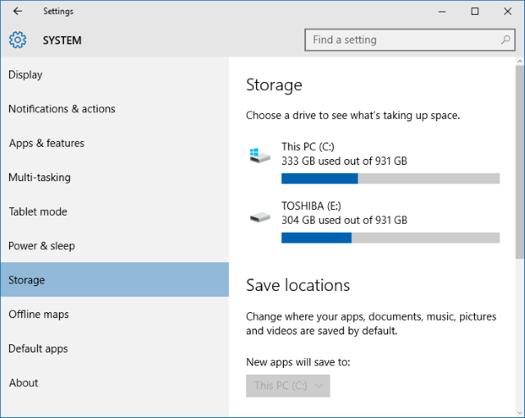Go to Notifications & actions
The height and width of the screenshot is (418, 525).
coord(62,109)
